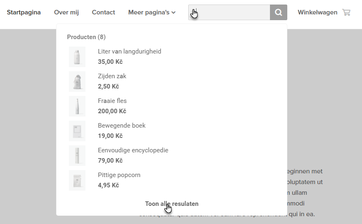The width and height of the screenshot is (362, 224).
Task: Select the Fraaie fles bottle thumbnail
Action: click(77, 106)
